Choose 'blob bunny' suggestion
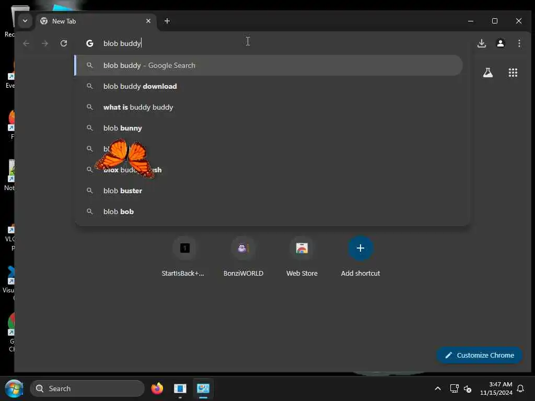Viewport: 535px width, 401px height. point(269,128)
